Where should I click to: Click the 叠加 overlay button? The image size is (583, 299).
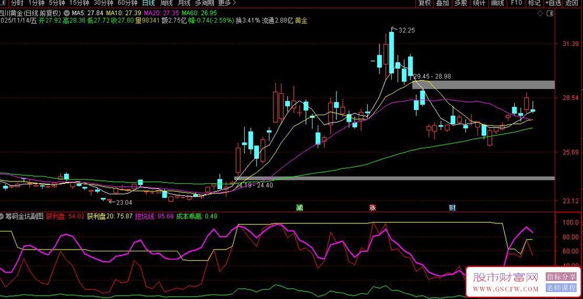442,3
